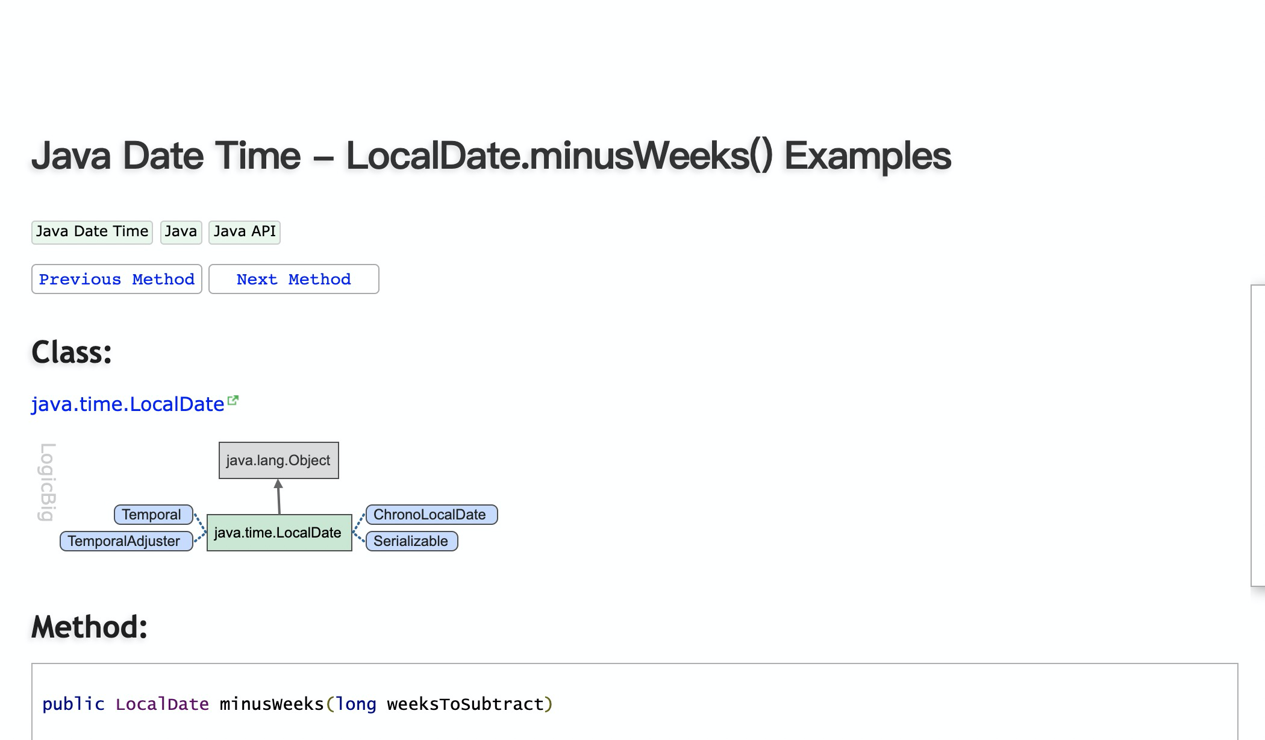Select the Java tag
Screen dimensions: 1265x740
181,232
